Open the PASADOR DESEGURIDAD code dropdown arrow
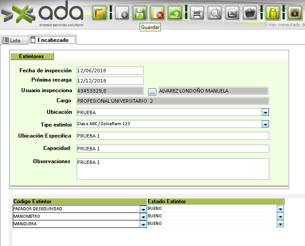Screen dimensions: 305x246 [143, 209]
